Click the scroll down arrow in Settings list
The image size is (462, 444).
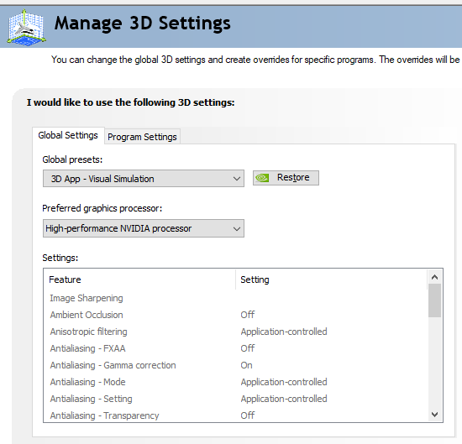click(x=434, y=415)
